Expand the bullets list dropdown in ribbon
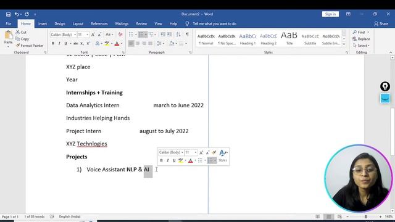The image size is (395, 222). point(136,35)
